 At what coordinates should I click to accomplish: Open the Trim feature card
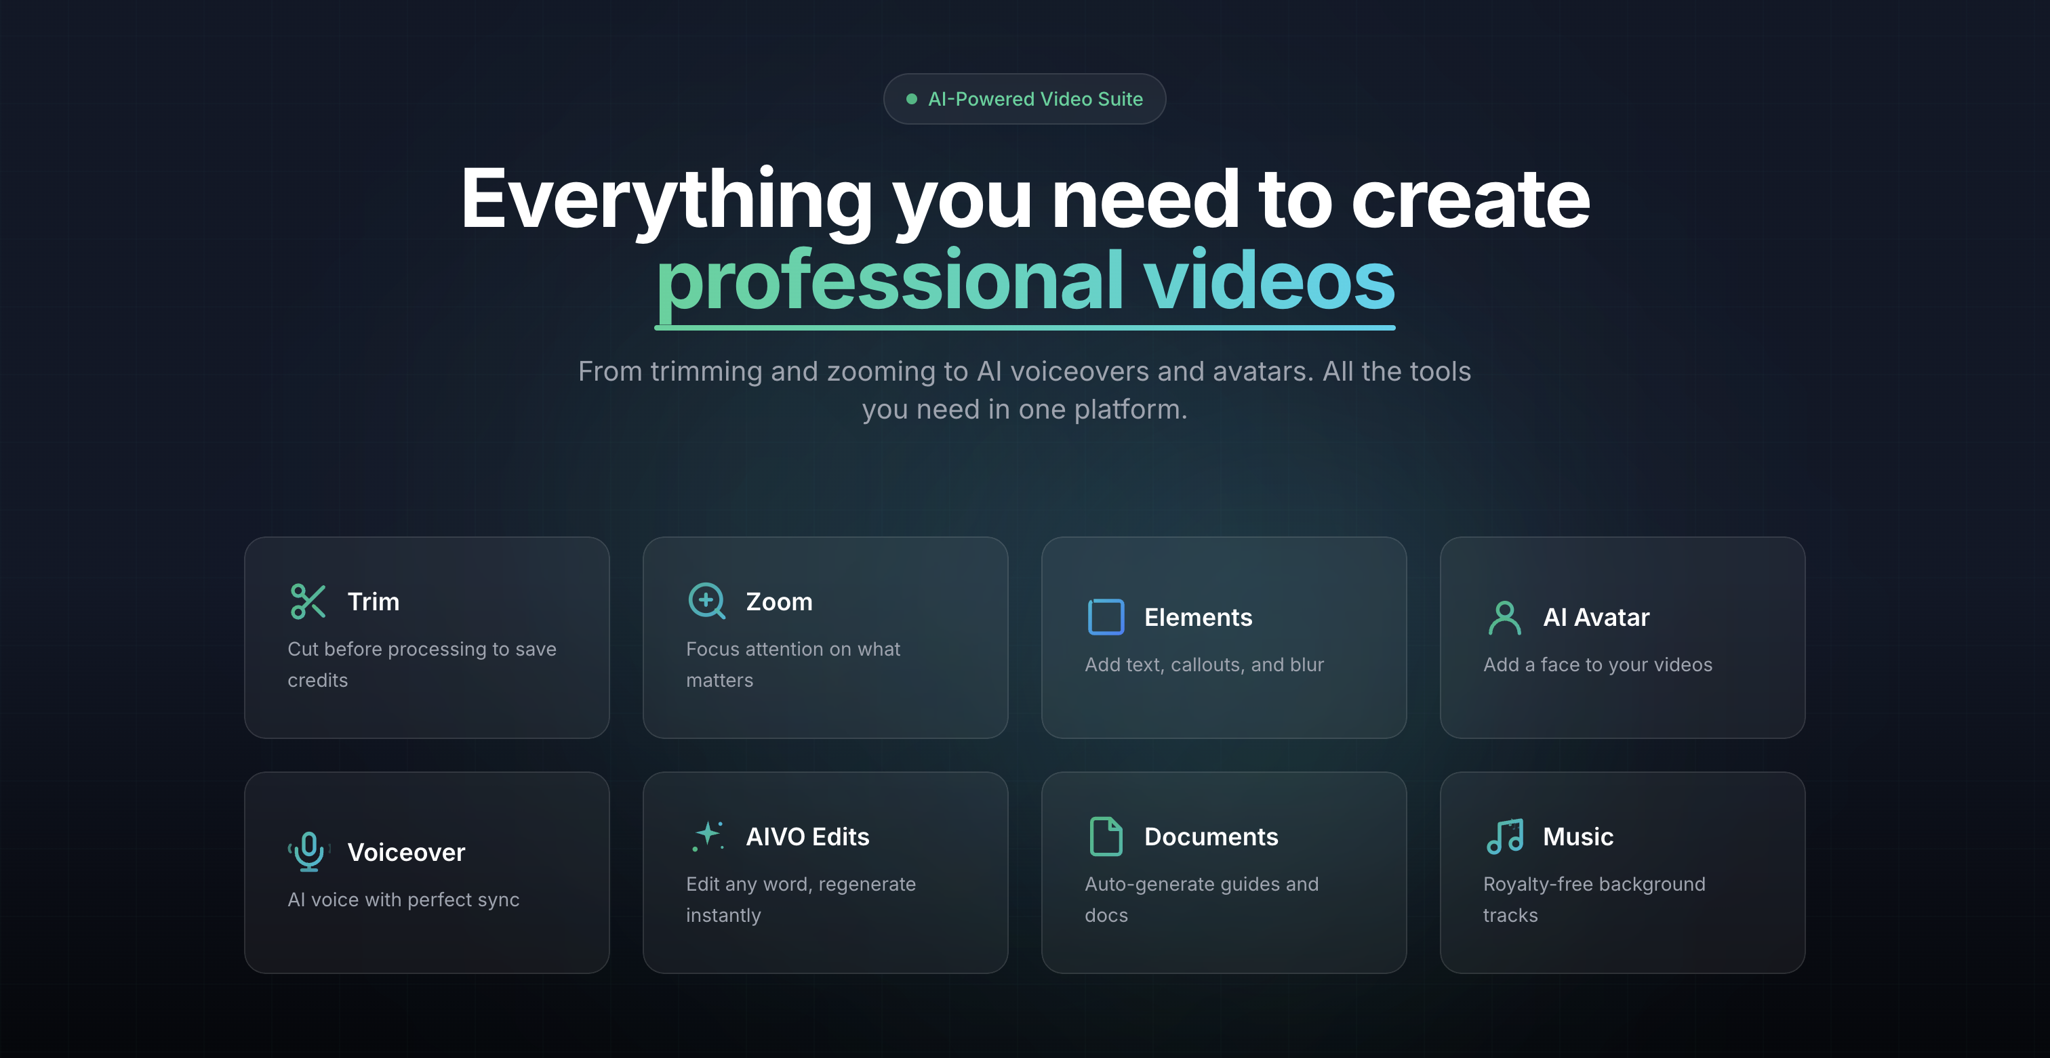coord(426,637)
